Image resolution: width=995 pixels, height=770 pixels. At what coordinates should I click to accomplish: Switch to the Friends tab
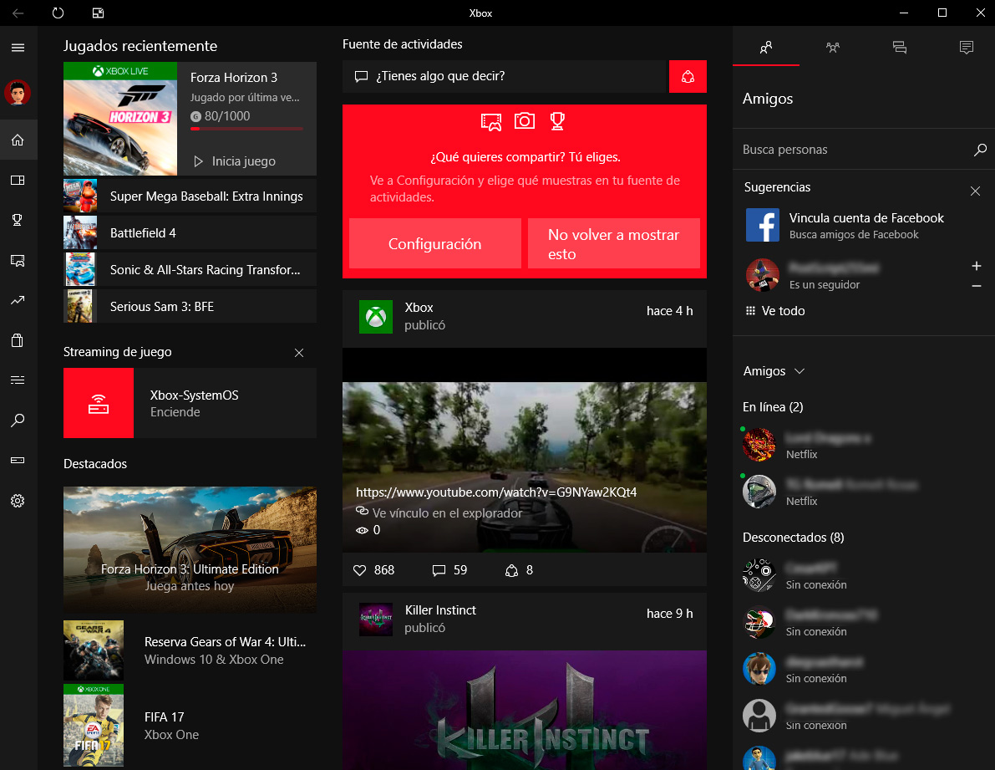(766, 47)
